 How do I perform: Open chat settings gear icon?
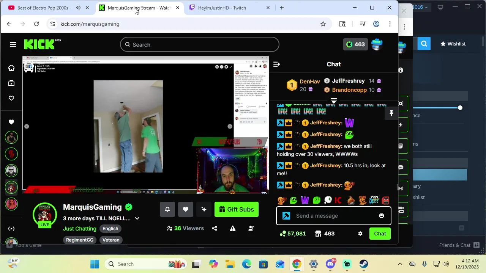click(x=360, y=234)
